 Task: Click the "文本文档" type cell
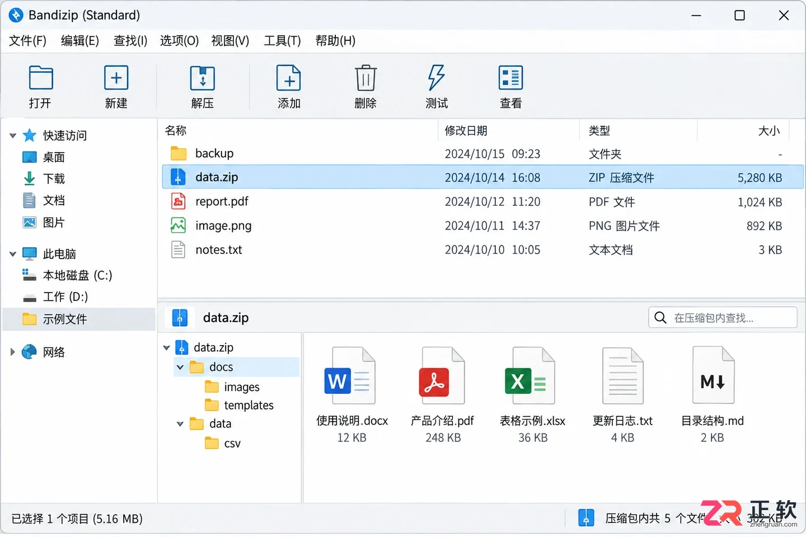coord(611,250)
